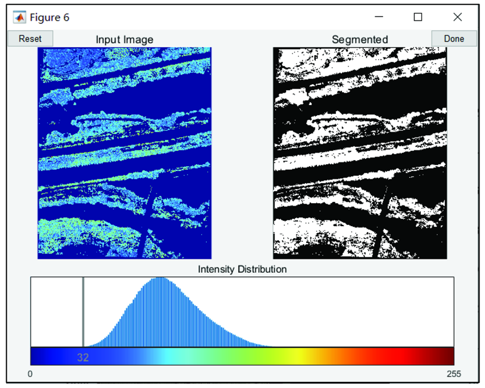Click the '255' axis label
The image size is (485, 388).
click(453, 374)
